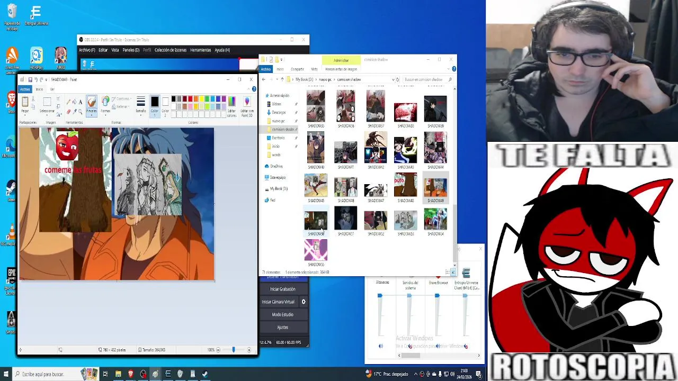
Task: Click the Ajustes button in OBS
Action: point(283,327)
